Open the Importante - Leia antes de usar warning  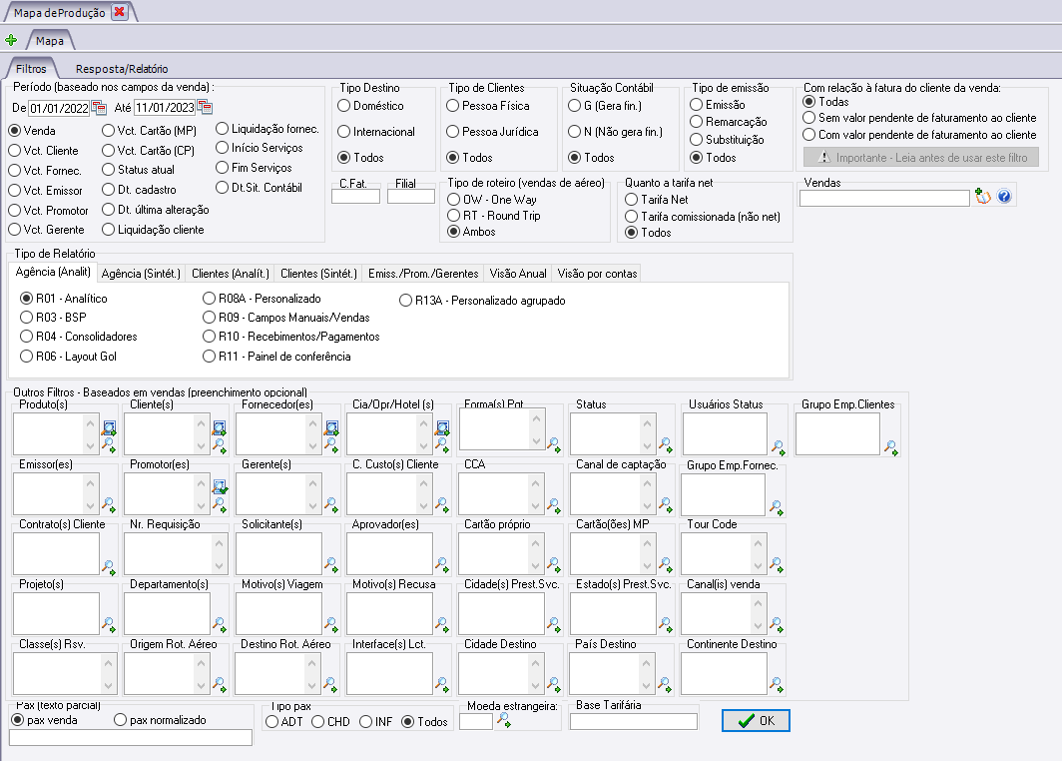click(922, 157)
